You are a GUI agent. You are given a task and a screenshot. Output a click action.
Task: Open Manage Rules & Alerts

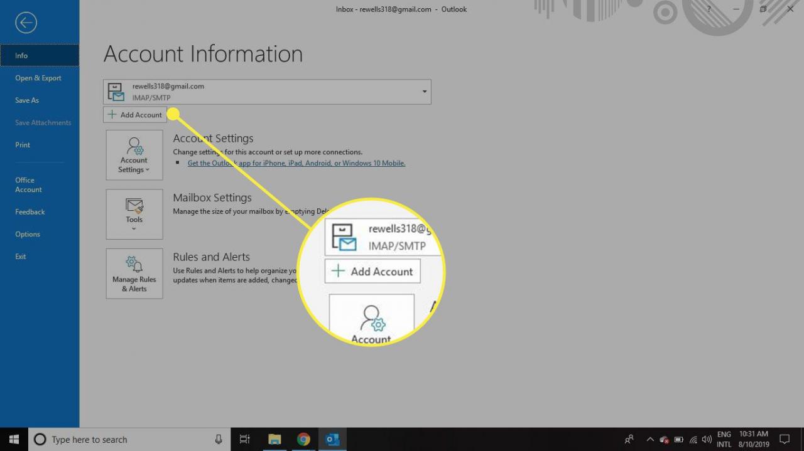(134, 273)
